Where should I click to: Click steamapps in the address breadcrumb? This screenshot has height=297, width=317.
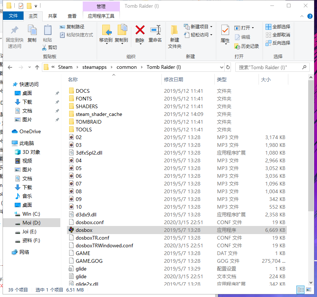coord(95,67)
